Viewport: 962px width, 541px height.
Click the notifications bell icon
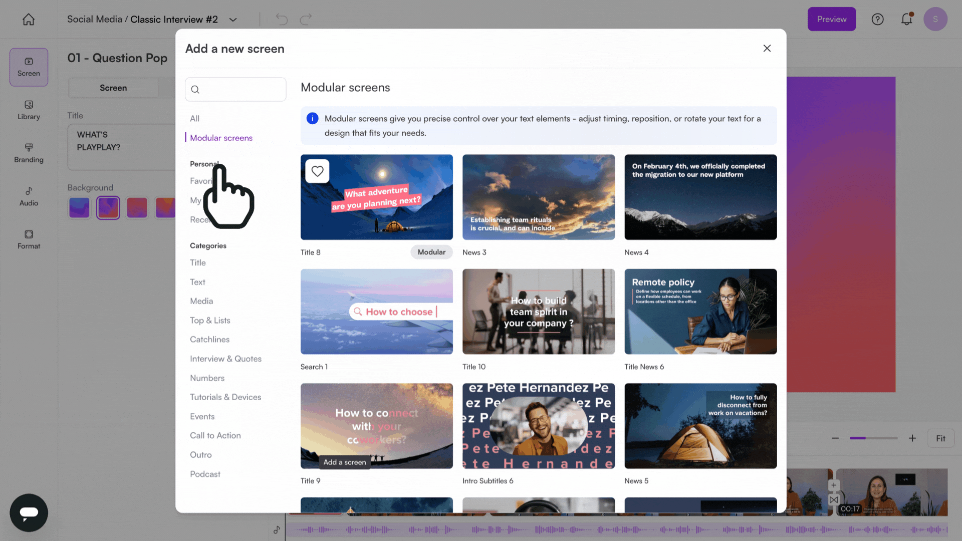(x=906, y=19)
